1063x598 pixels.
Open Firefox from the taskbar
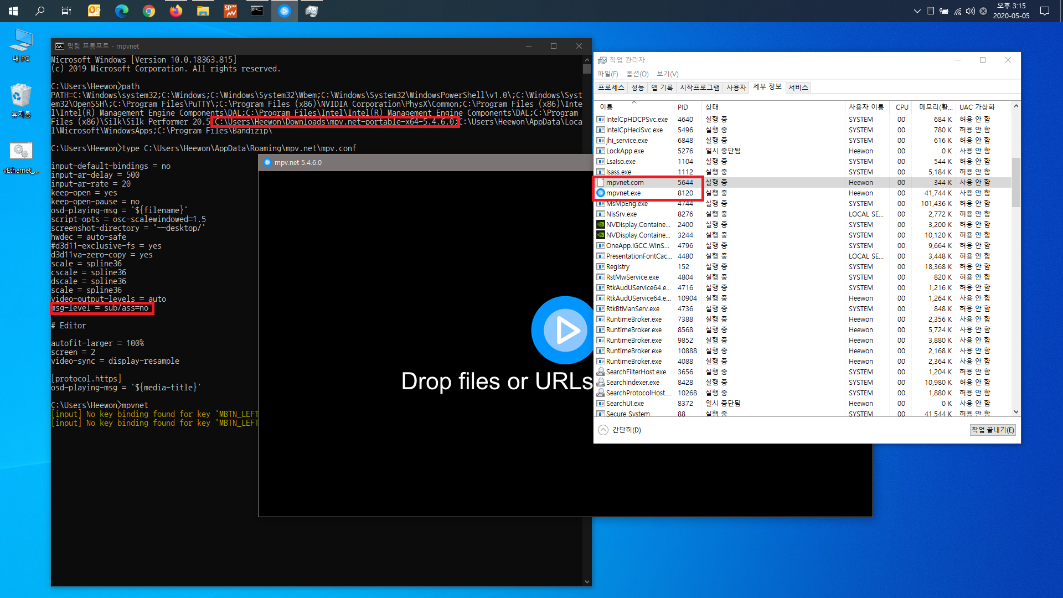pyautogui.click(x=176, y=11)
